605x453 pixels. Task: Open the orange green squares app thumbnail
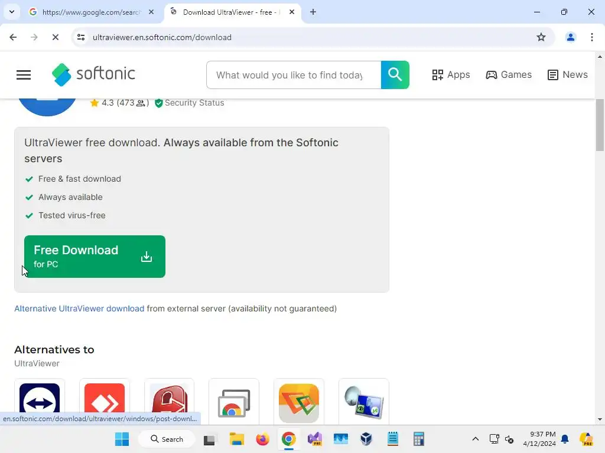coord(298,401)
